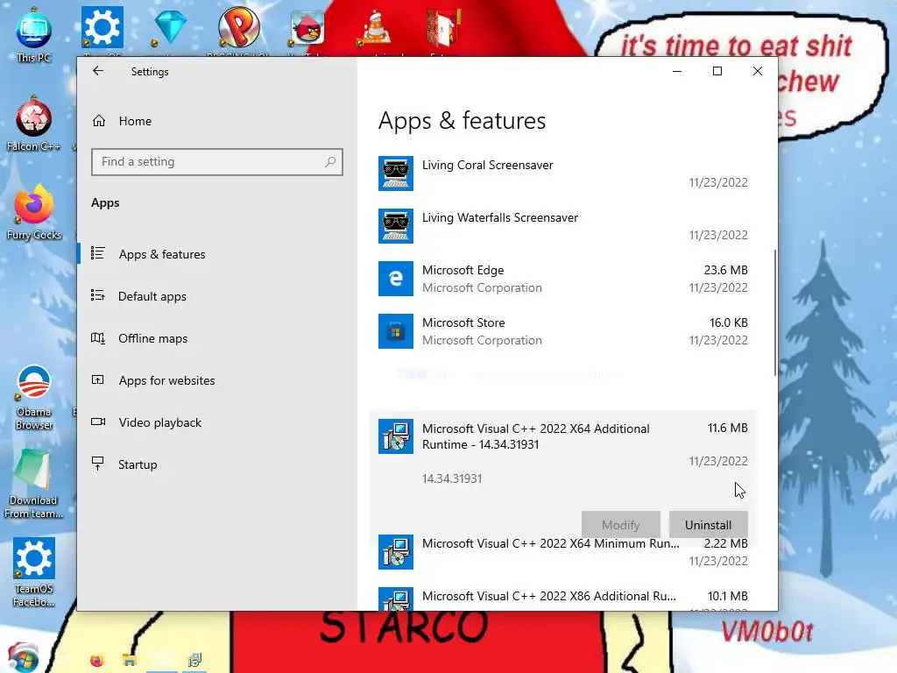Viewport: 897px width, 673px height.
Task: Open the Home settings page
Action: click(135, 121)
